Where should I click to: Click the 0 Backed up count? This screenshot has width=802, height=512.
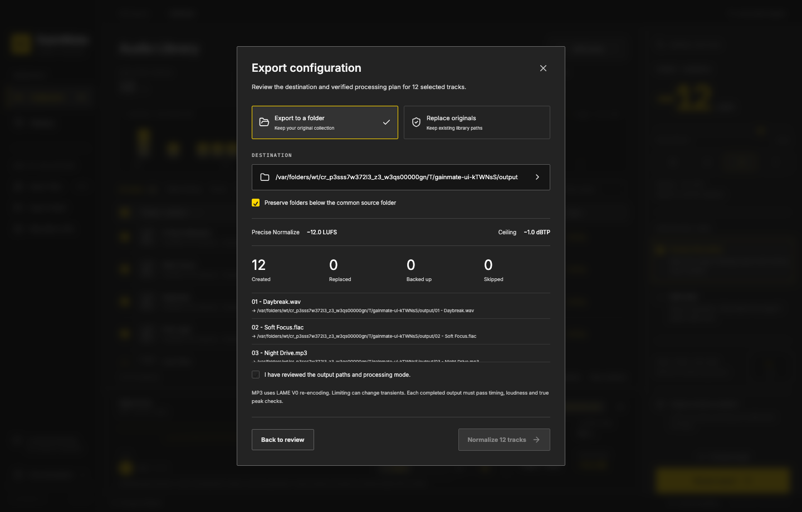point(411,265)
